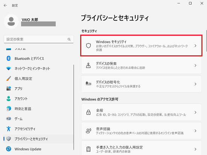The height and width of the screenshot is (155, 207).
Task: Open 手書き入力と入力の個人用設定 chevron arrow
Action: [x=195, y=149]
